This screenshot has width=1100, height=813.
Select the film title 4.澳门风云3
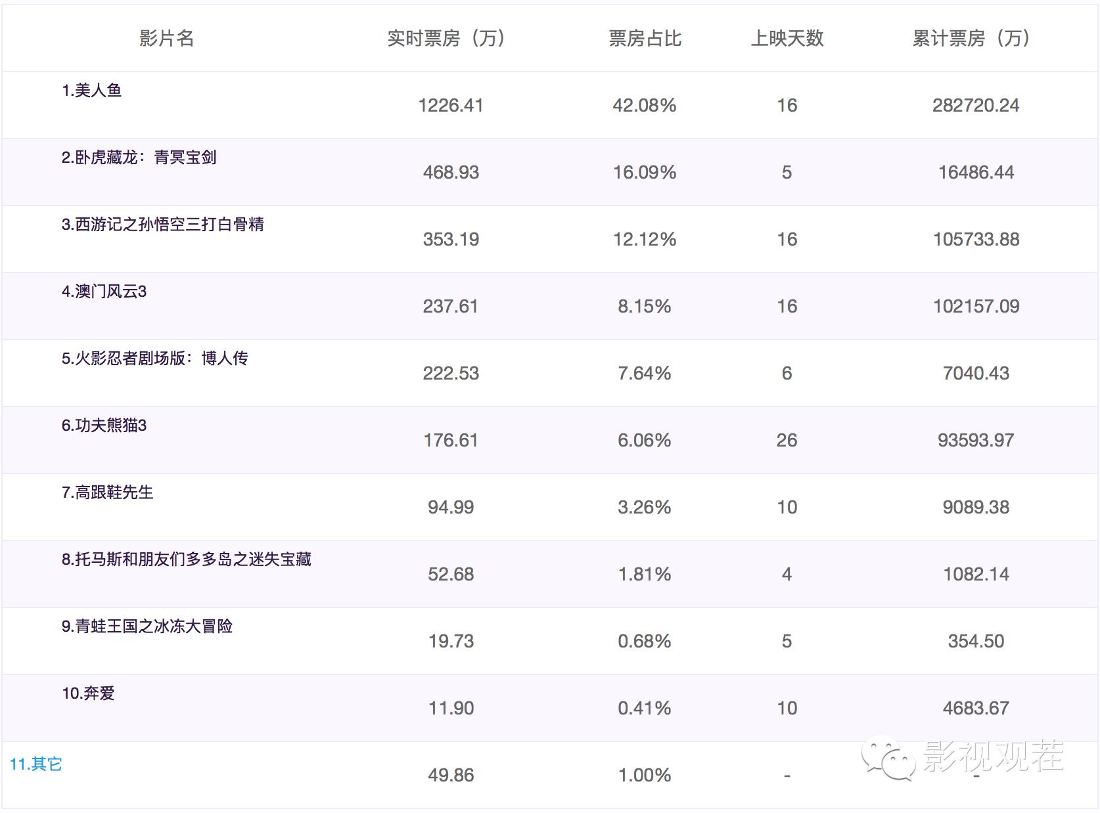[104, 292]
